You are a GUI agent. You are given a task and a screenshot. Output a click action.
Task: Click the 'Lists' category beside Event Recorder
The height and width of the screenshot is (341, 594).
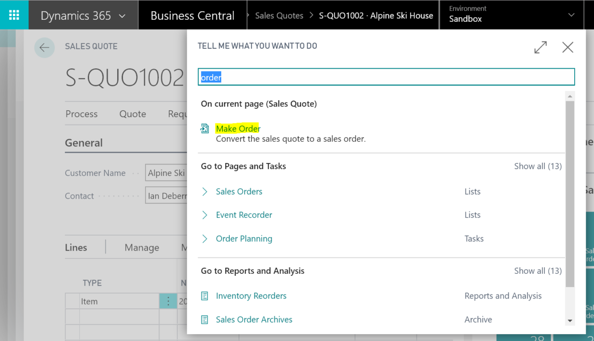point(472,215)
